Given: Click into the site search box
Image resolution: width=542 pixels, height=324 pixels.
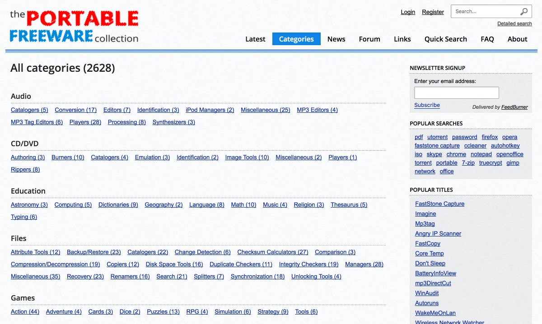Looking at the screenshot, I should (485, 12).
